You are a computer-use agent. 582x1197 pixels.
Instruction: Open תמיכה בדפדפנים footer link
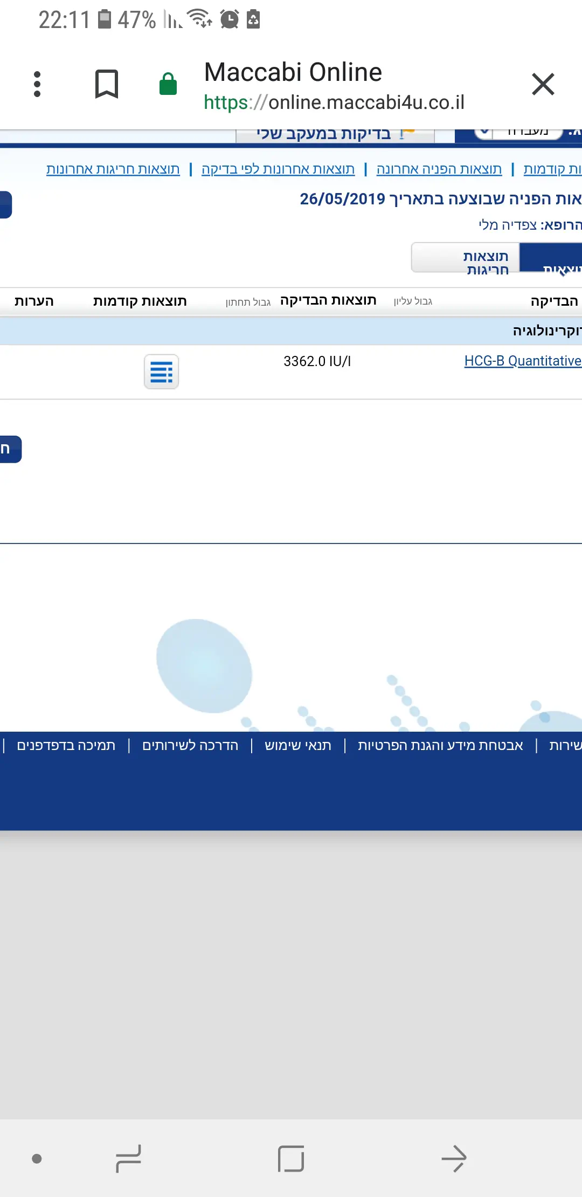[x=66, y=745]
